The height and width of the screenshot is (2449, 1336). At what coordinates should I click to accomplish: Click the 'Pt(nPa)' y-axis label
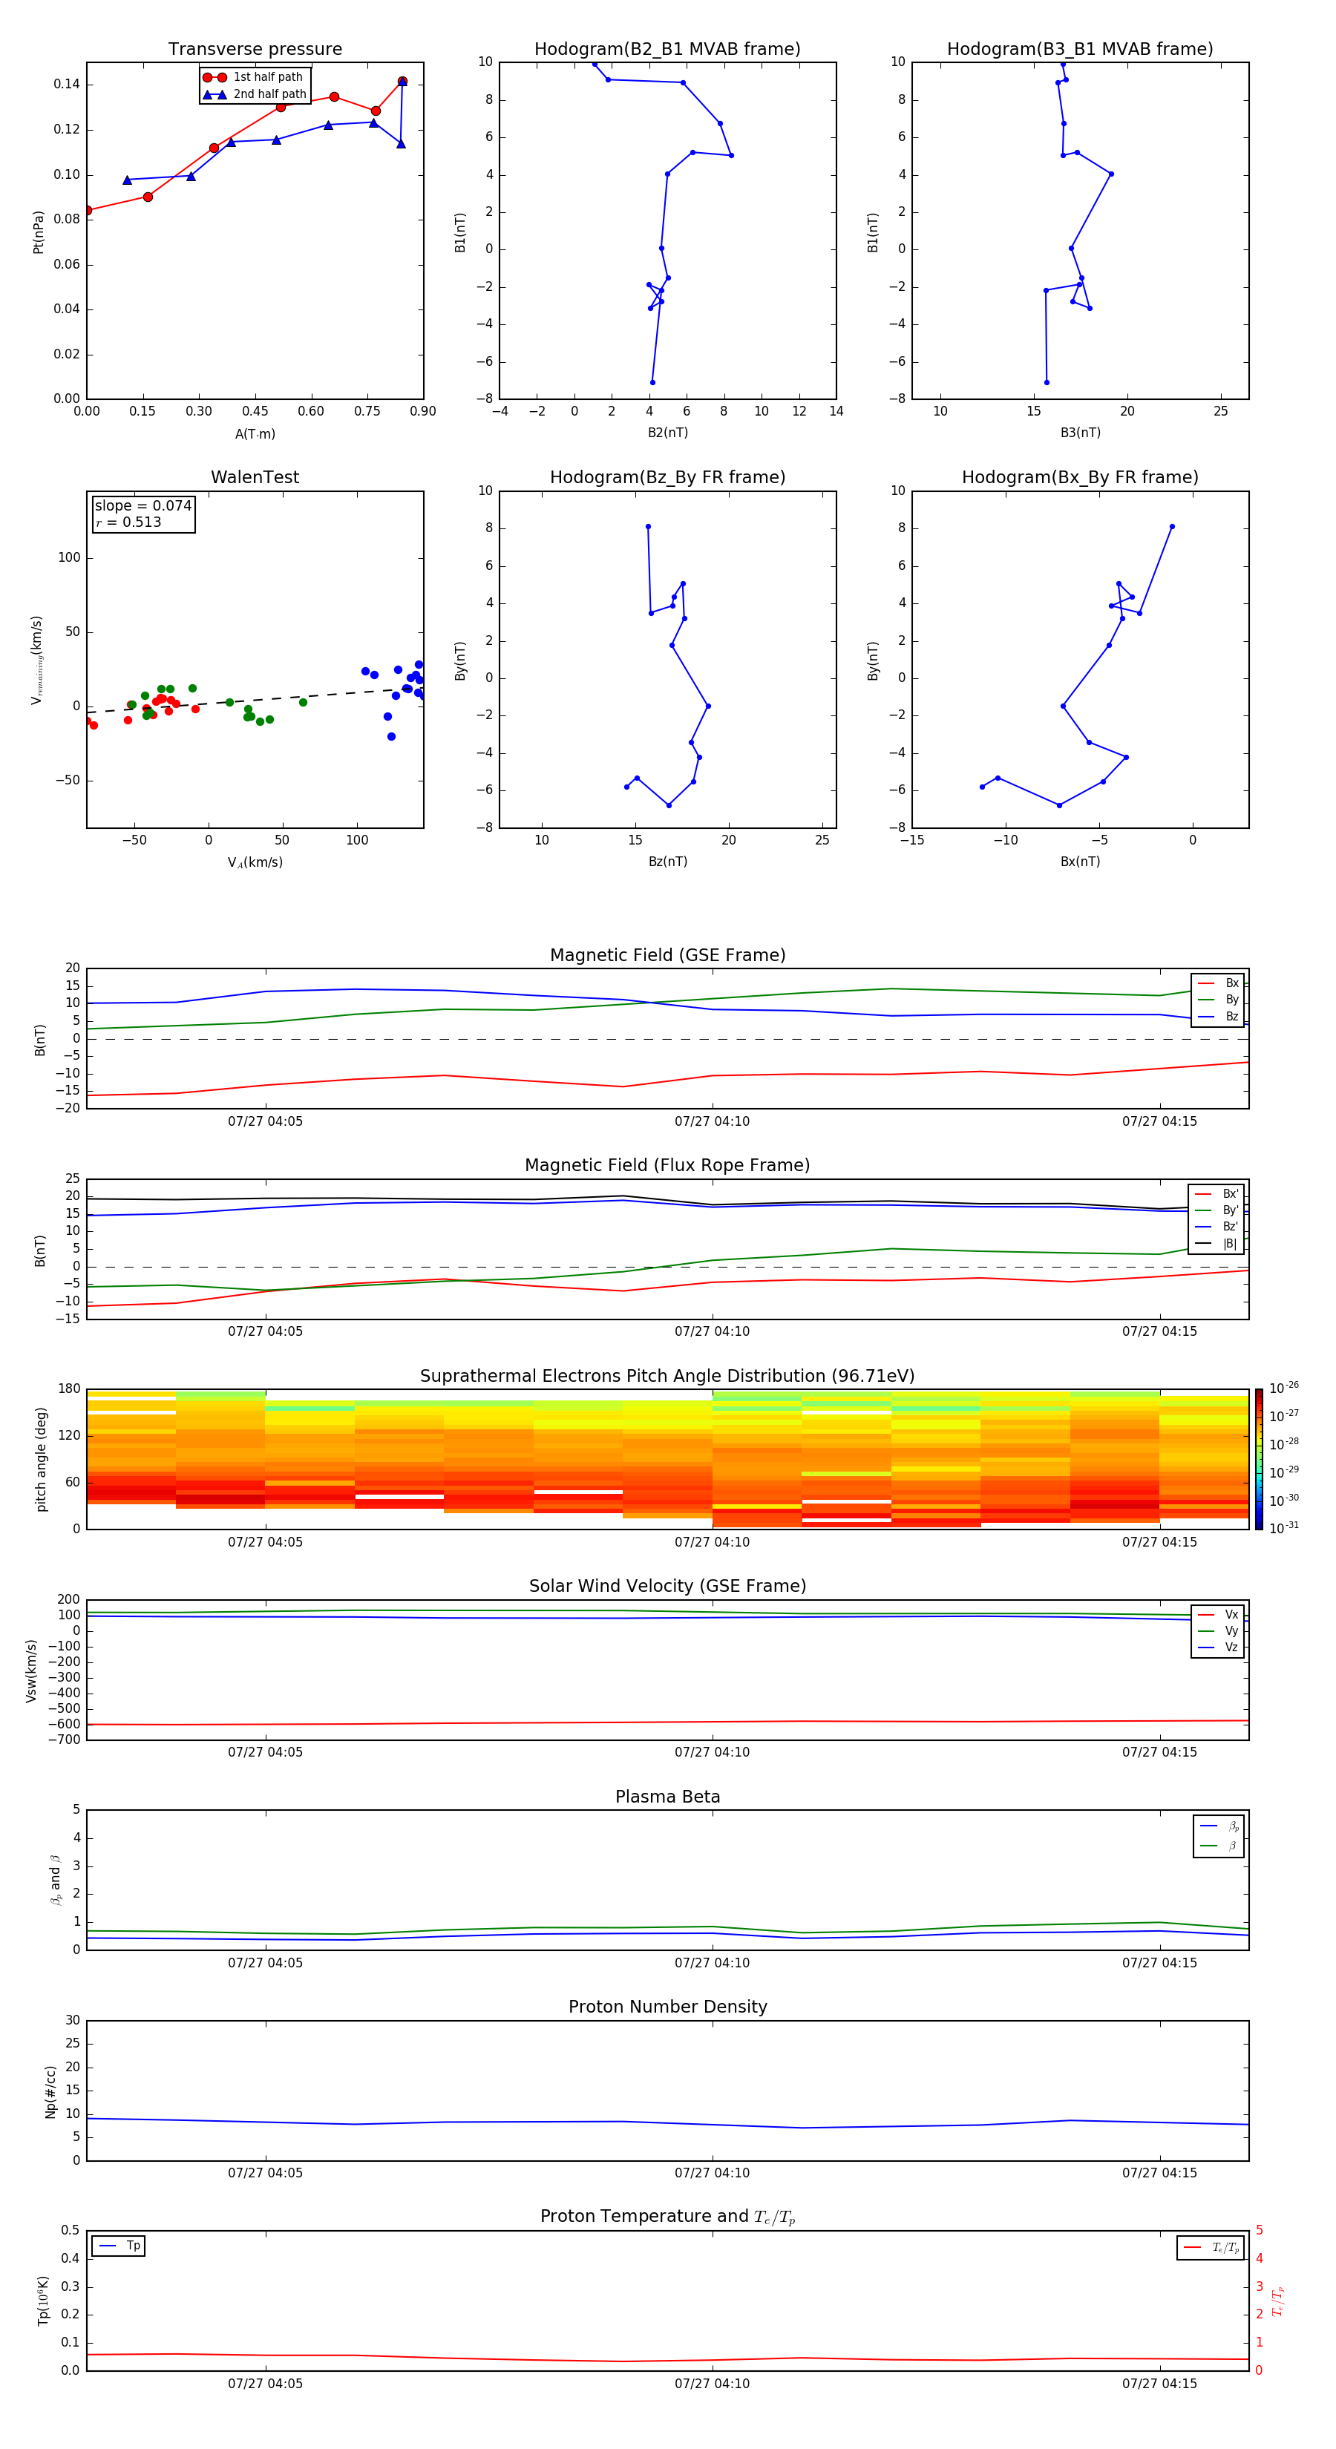click(38, 232)
